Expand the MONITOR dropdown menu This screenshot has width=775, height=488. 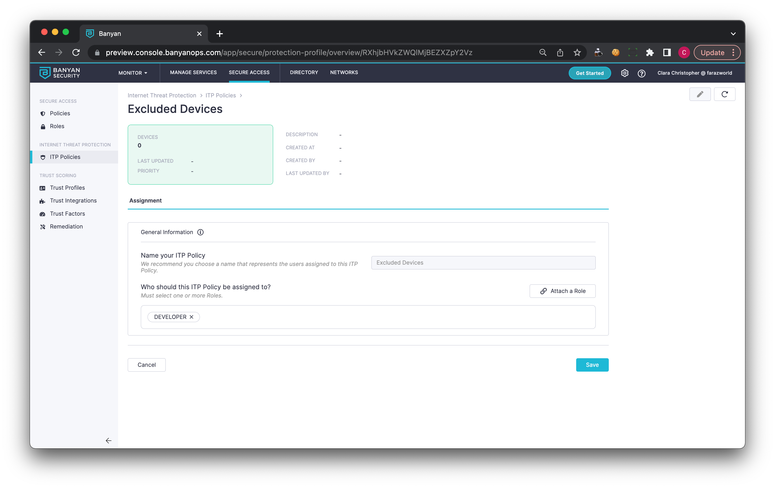click(133, 73)
